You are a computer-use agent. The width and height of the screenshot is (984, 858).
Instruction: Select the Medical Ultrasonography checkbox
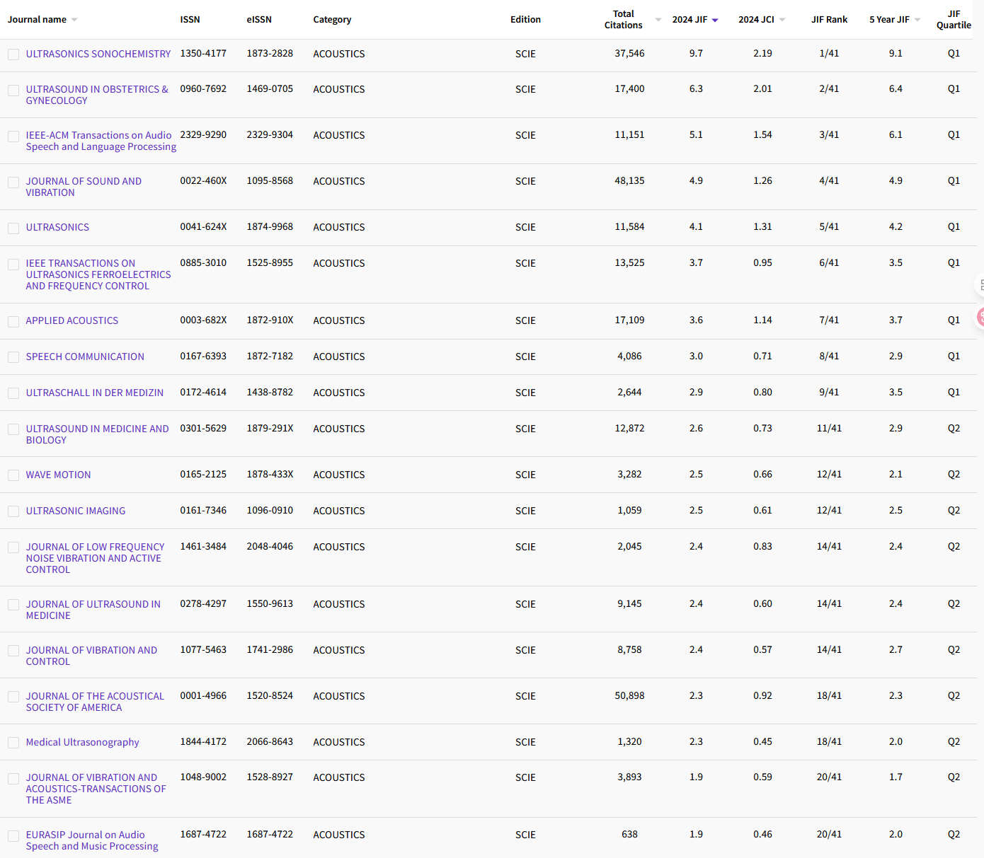(x=13, y=743)
